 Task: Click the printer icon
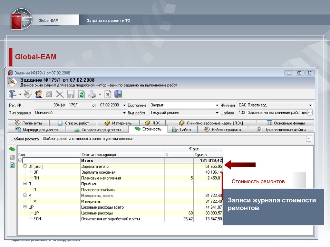click(x=92, y=94)
